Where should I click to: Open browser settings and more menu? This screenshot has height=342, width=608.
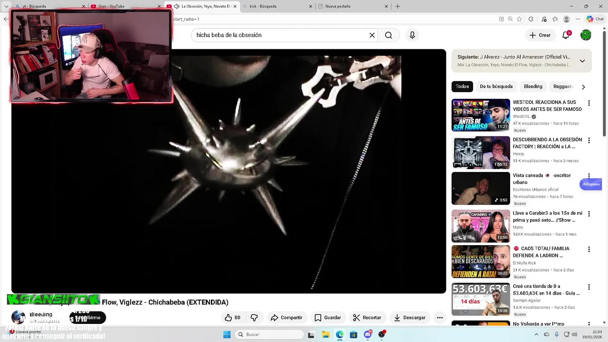pos(578,19)
